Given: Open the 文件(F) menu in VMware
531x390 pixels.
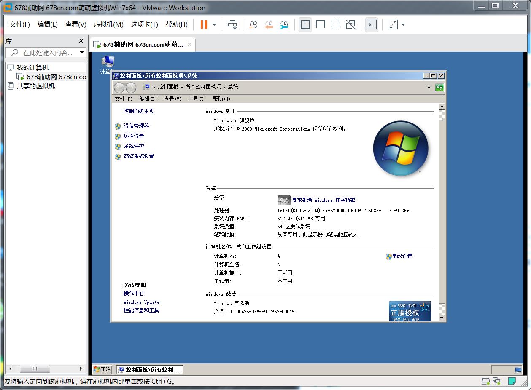Looking at the screenshot, I should tap(19, 24).
